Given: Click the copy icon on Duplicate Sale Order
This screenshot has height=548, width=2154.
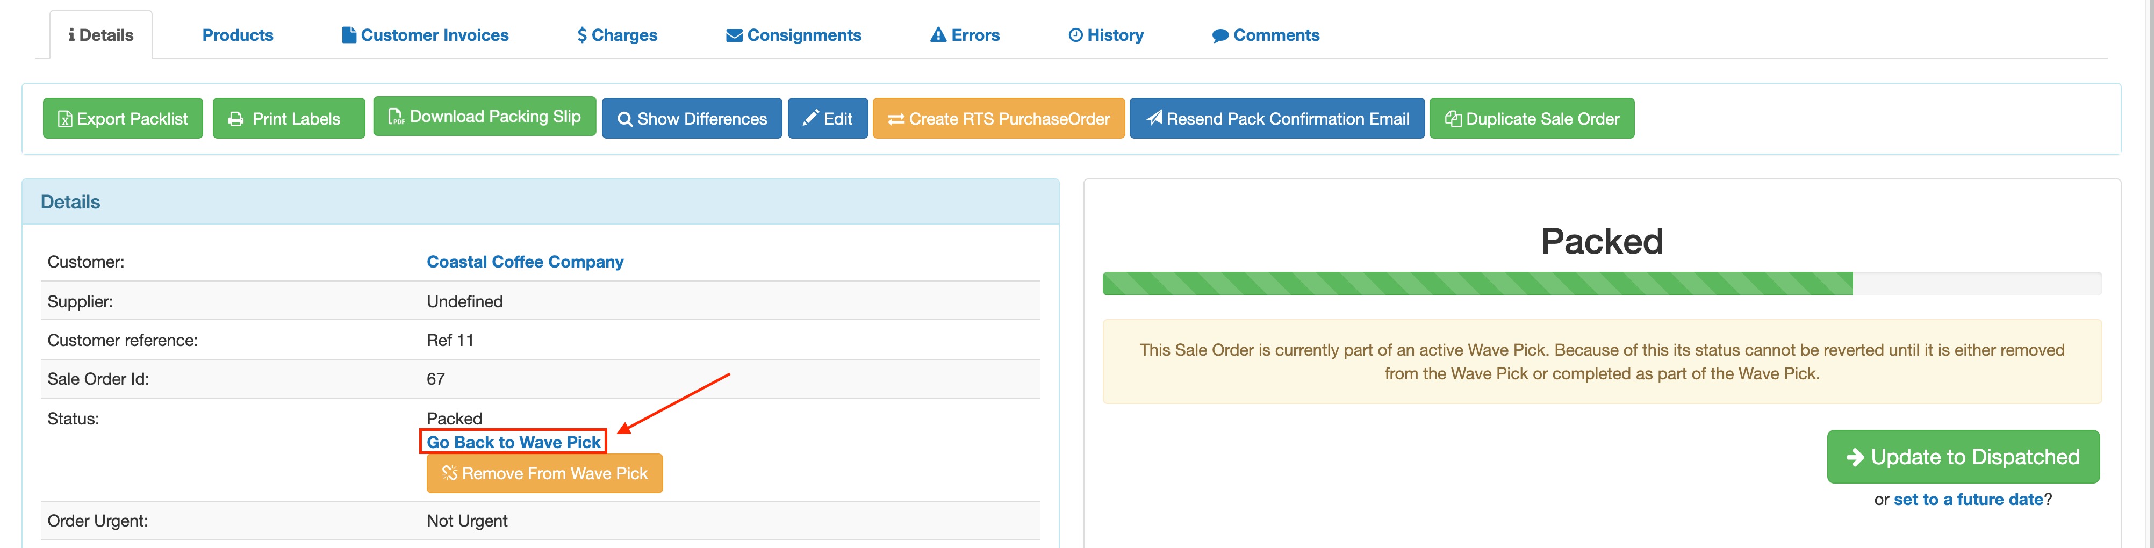Looking at the screenshot, I should tap(1453, 118).
